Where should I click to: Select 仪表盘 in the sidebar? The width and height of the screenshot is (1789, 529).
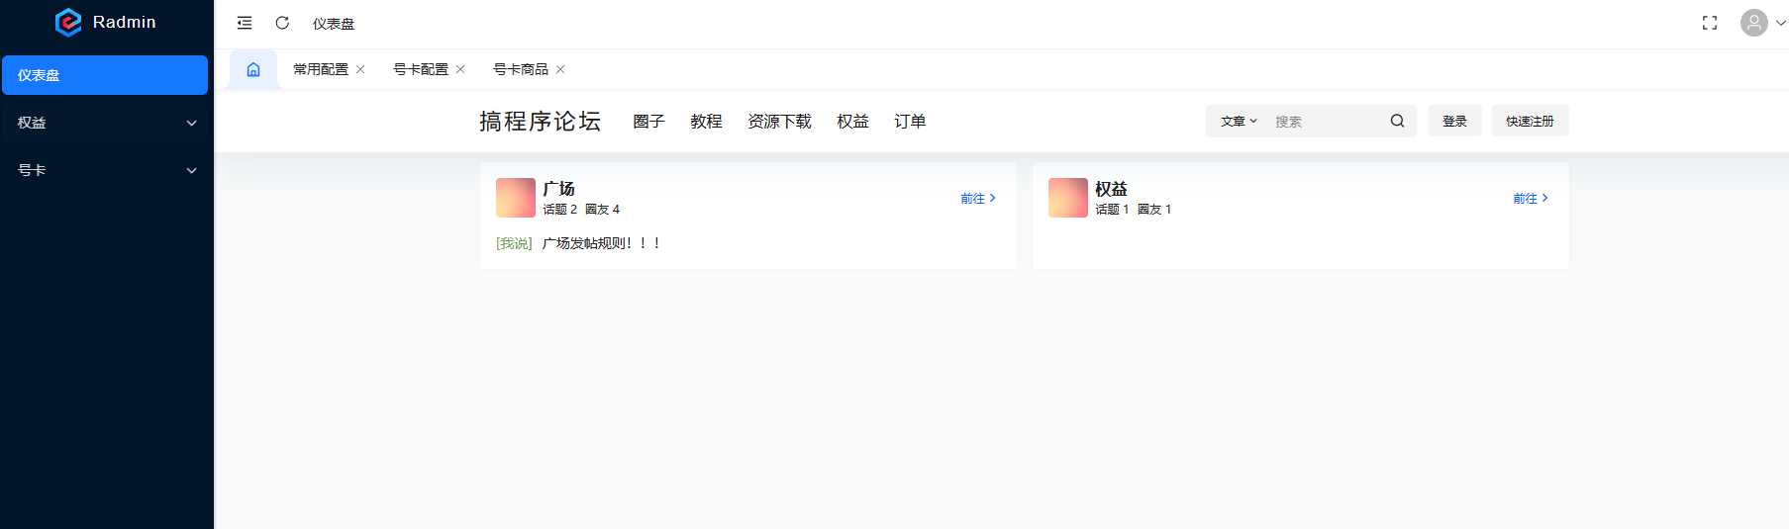pyautogui.click(x=105, y=75)
